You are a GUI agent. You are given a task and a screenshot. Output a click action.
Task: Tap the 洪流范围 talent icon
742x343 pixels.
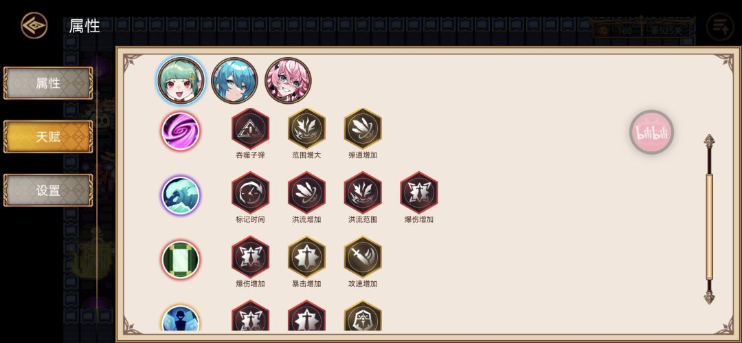click(363, 192)
